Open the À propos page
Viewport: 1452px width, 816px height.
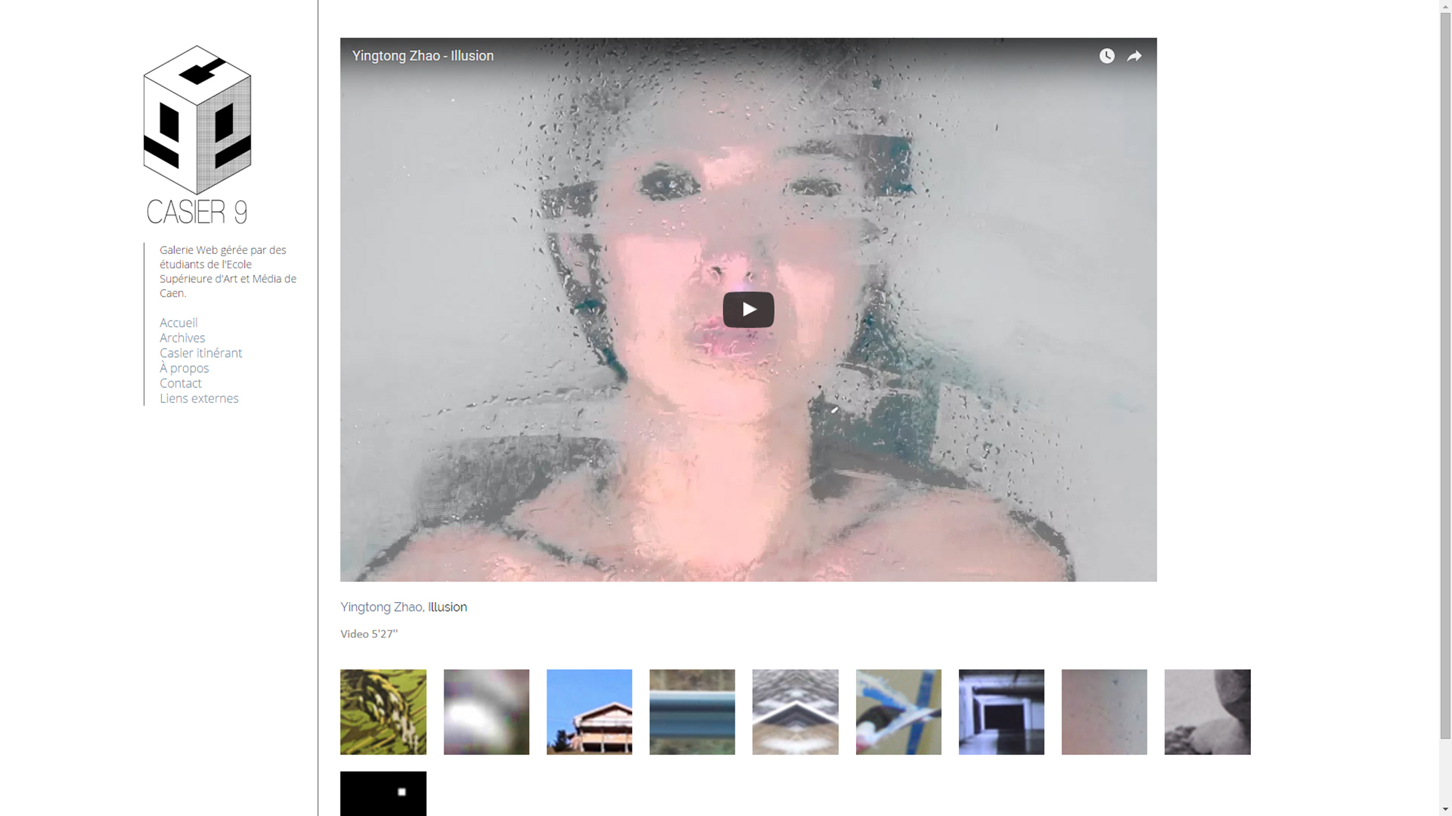pos(184,368)
